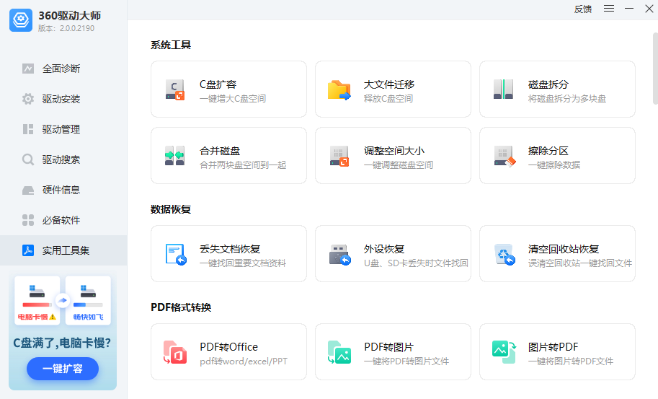
Task: Click the 合并磁盘 green arrows icon
Action: [x=175, y=155]
